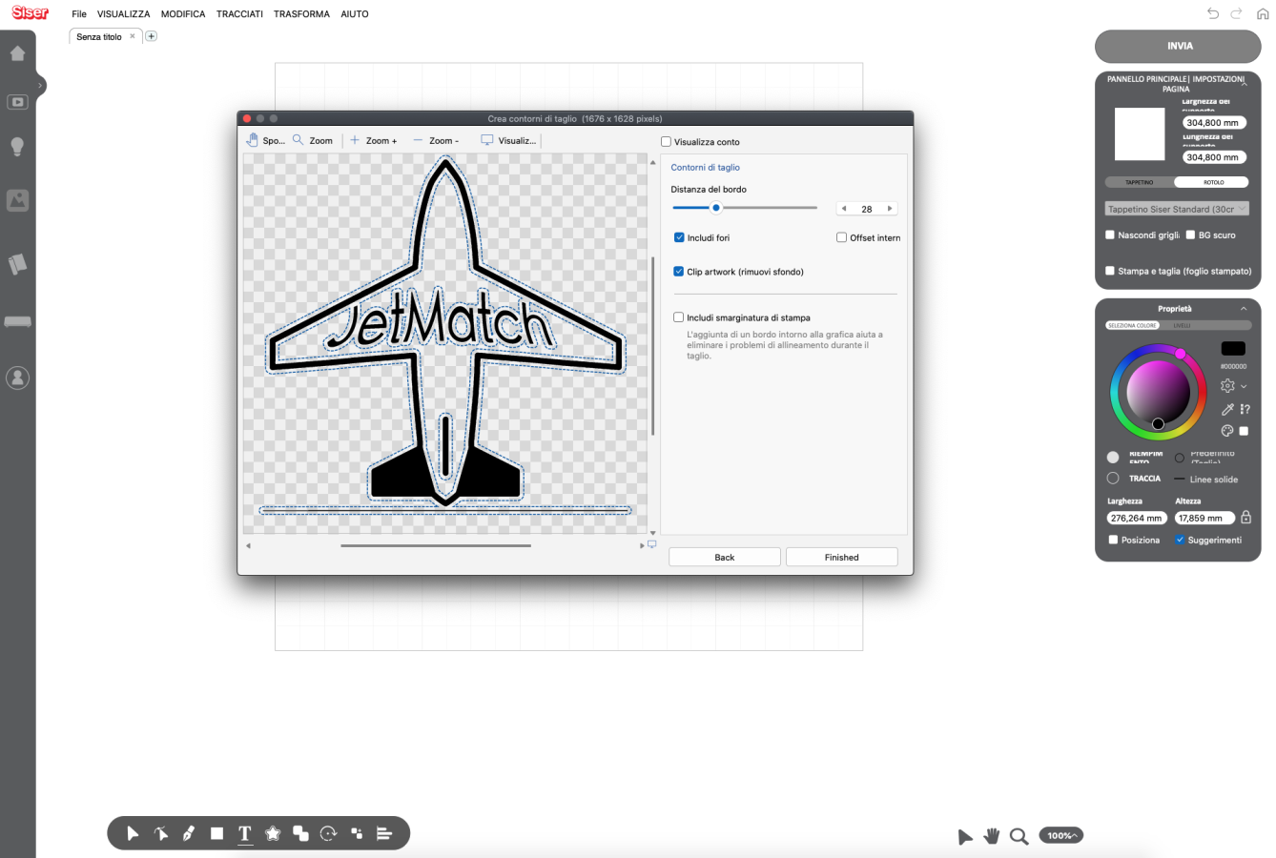Enable Includi smarginatura di stampa
The height and width of the screenshot is (858, 1276).
pyautogui.click(x=679, y=317)
